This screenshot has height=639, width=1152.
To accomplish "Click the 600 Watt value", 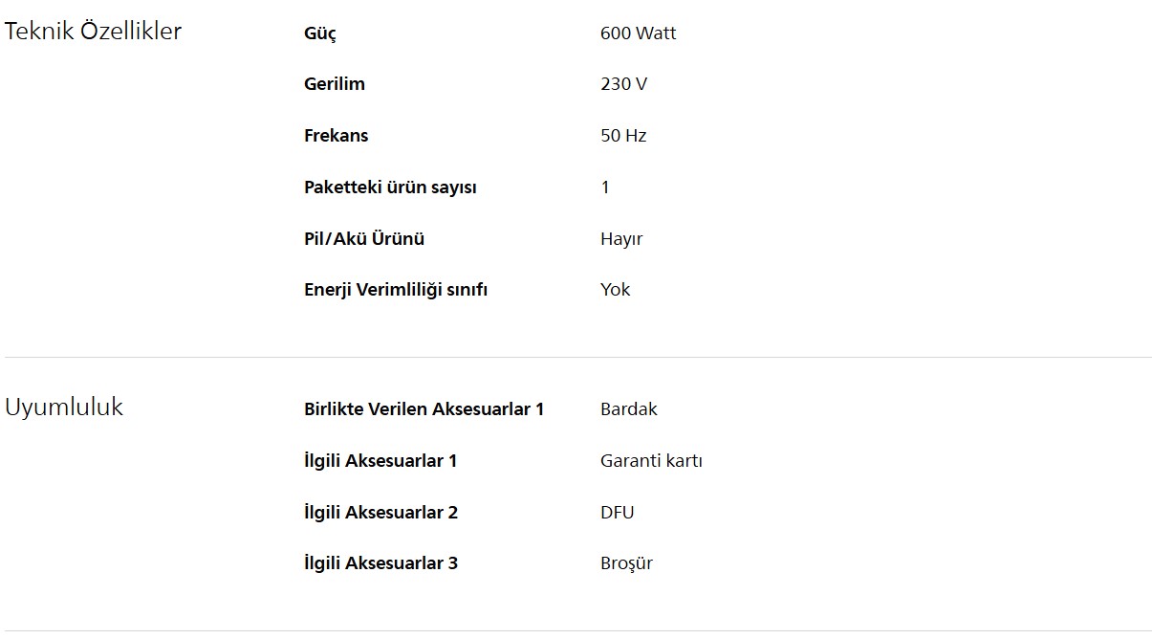I will pos(638,33).
